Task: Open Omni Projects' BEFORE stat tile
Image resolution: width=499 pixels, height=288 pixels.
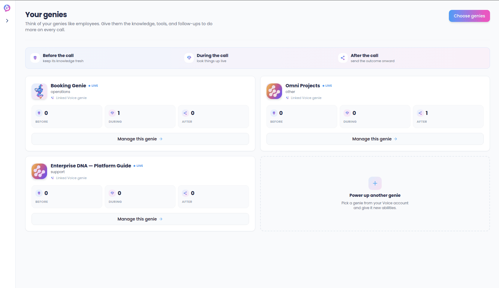Action: tap(302, 116)
